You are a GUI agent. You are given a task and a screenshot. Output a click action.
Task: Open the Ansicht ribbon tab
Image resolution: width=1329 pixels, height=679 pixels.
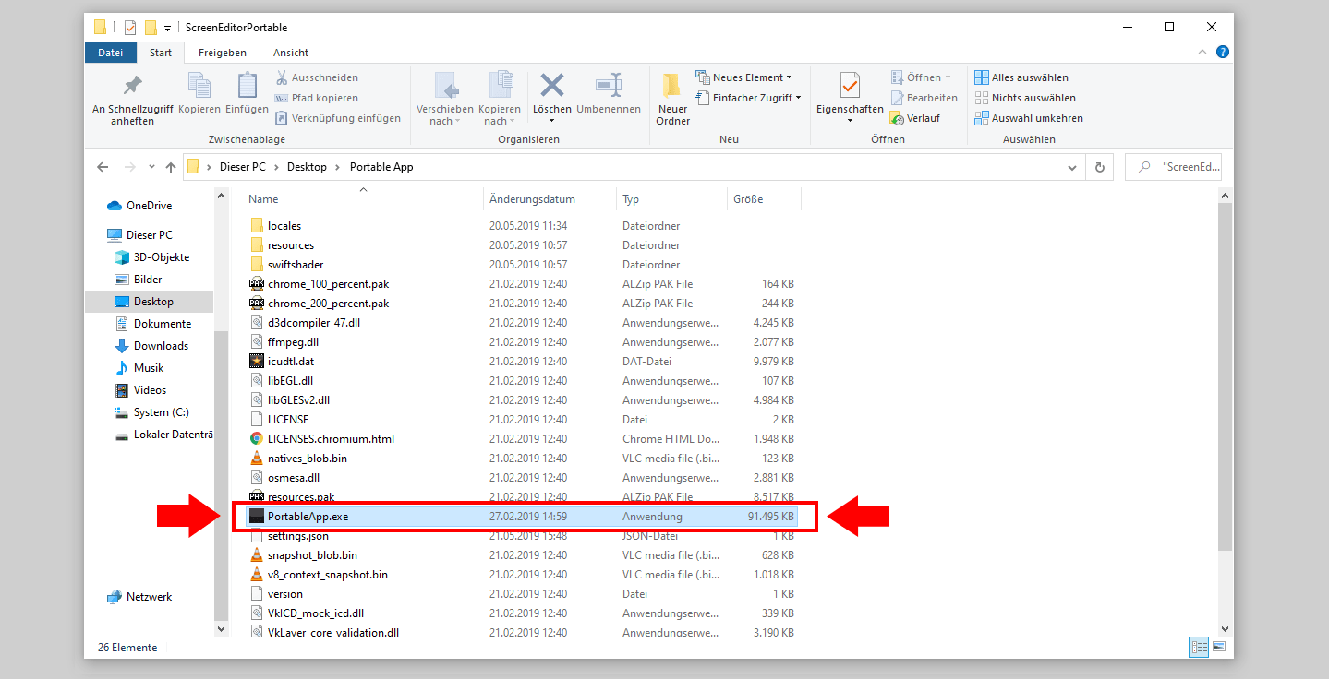pyautogui.click(x=291, y=53)
